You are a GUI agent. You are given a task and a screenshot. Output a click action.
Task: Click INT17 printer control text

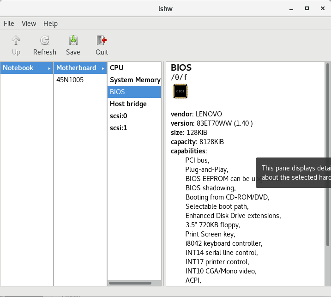pyautogui.click(x=217, y=262)
